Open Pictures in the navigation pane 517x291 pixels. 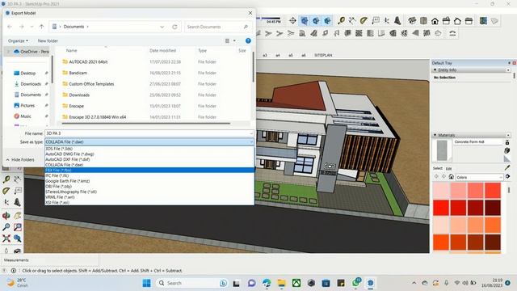pos(27,106)
